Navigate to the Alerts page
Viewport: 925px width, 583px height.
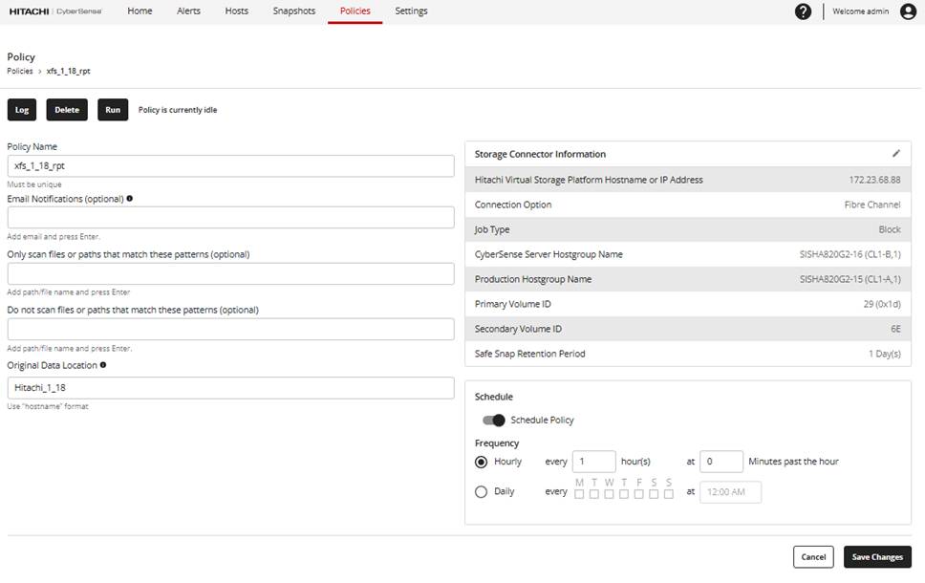point(188,11)
